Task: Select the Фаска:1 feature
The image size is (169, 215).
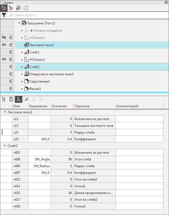Action: (x=35, y=89)
